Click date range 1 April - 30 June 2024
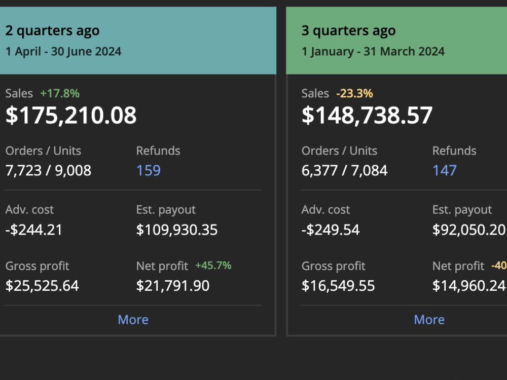This screenshot has height=380, width=507. (63, 51)
